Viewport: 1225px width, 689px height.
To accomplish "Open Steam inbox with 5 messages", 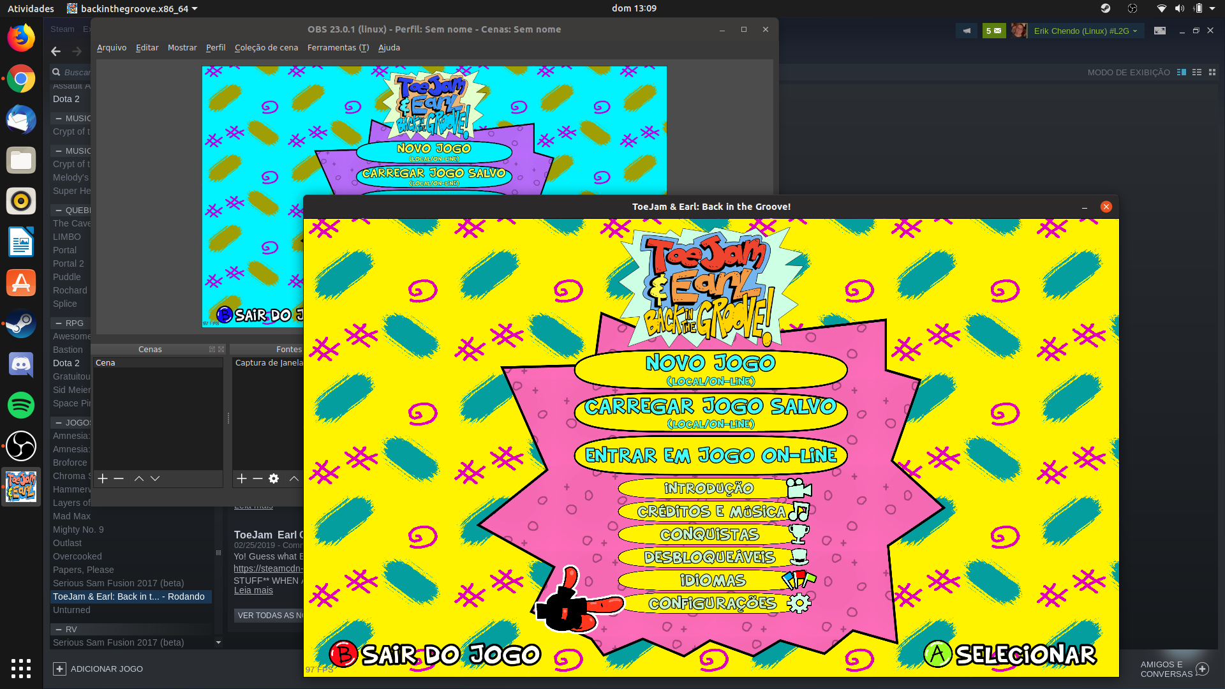I will [994, 31].
